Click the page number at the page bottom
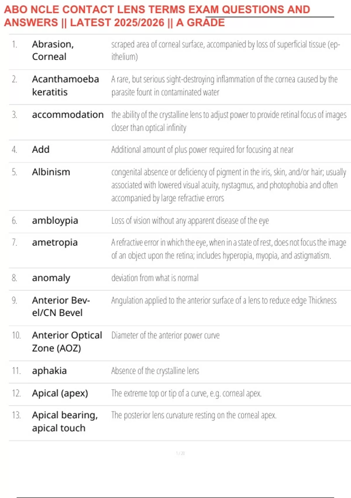 coord(180,453)
